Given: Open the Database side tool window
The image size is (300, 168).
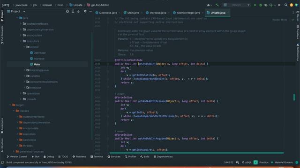Looking at the screenshot, I should click(x=298, y=32).
